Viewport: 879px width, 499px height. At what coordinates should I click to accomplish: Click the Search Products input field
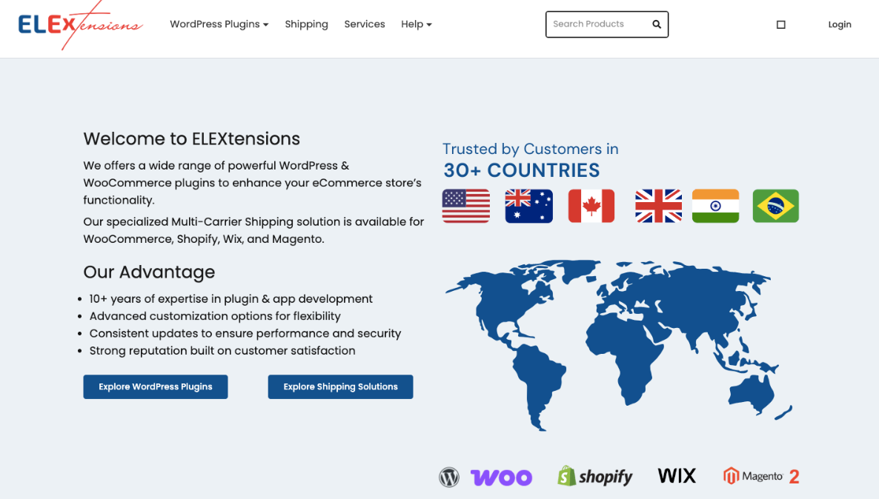click(597, 24)
